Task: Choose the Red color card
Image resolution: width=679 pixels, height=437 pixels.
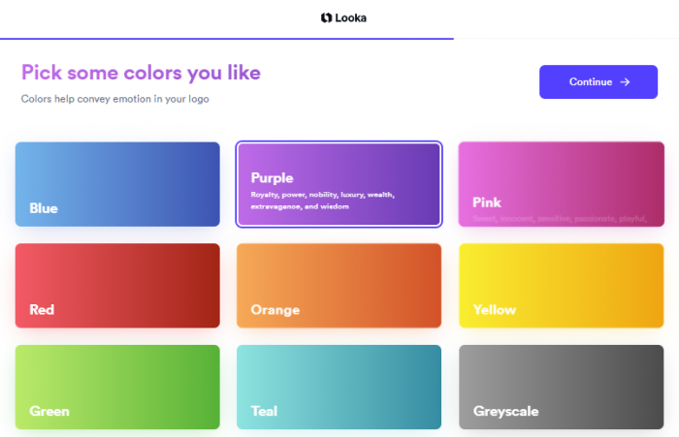Action: 117,286
